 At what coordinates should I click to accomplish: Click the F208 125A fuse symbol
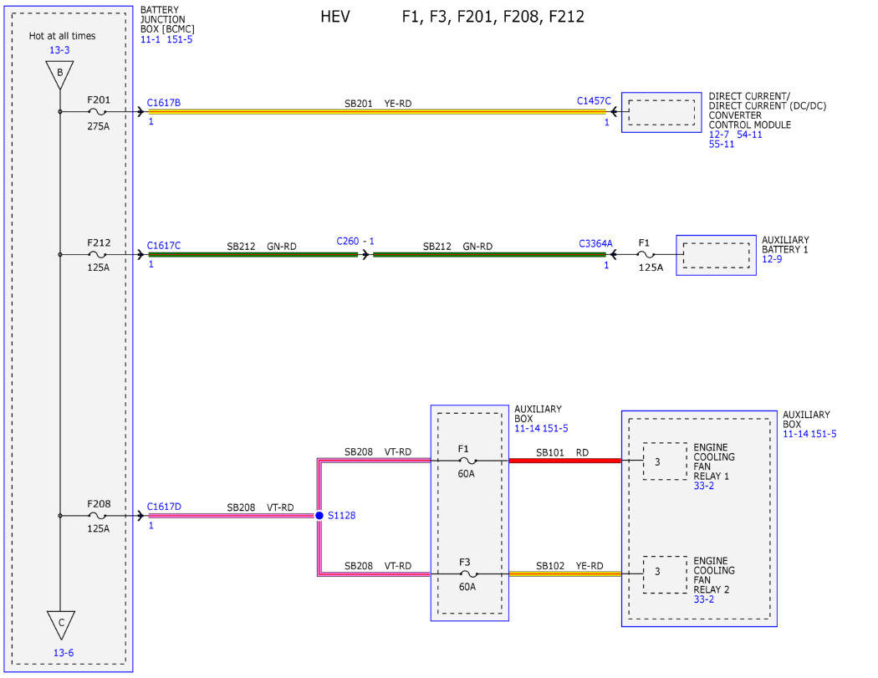pos(98,516)
